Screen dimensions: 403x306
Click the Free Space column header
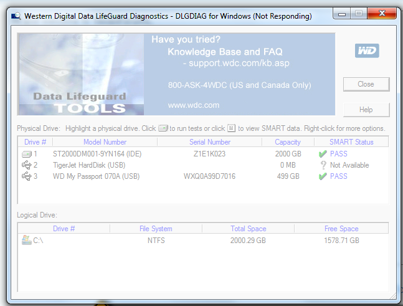(341, 229)
